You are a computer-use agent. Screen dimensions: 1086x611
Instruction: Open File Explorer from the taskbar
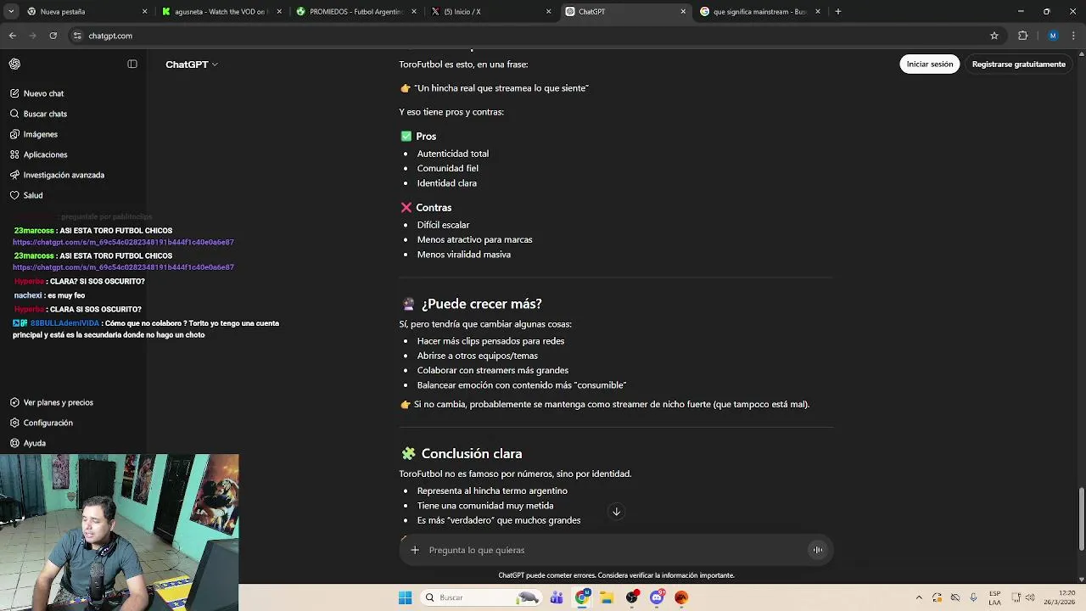607,597
